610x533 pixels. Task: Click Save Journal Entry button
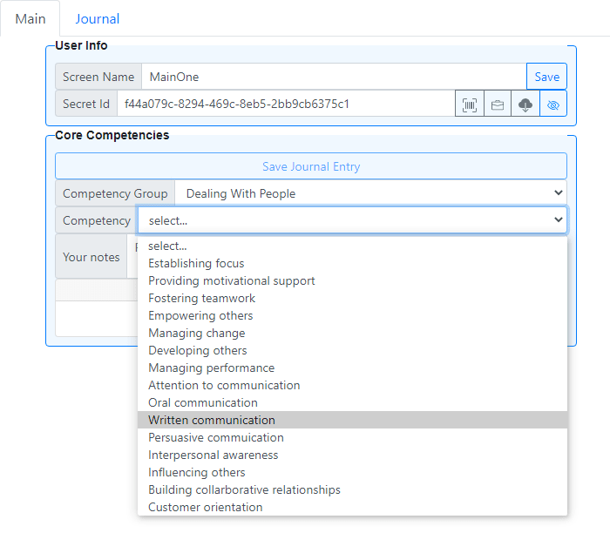click(311, 166)
